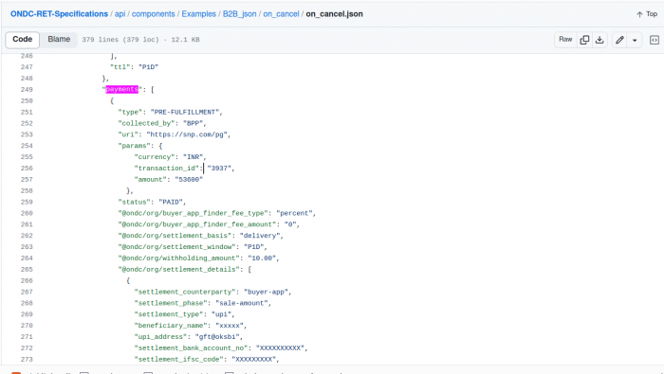Click the "@ondc/org/settlement_basis" key

[x=175, y=236]
